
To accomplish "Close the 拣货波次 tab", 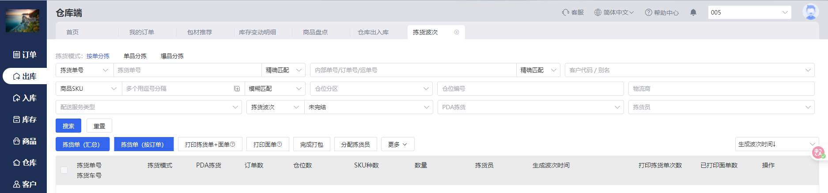I will tap(457, 32).
